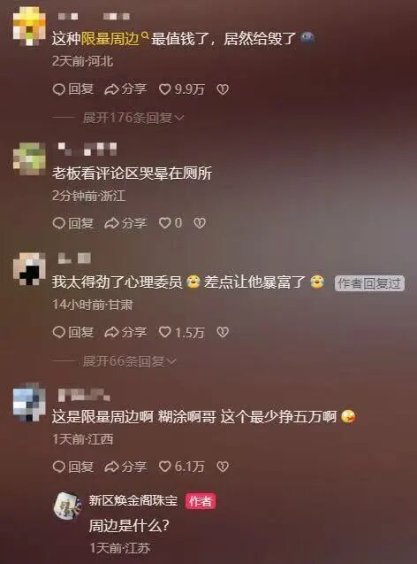Open the first commenter's pixelated avatar
The image size is (417, 564).
(x=29, y=27)
